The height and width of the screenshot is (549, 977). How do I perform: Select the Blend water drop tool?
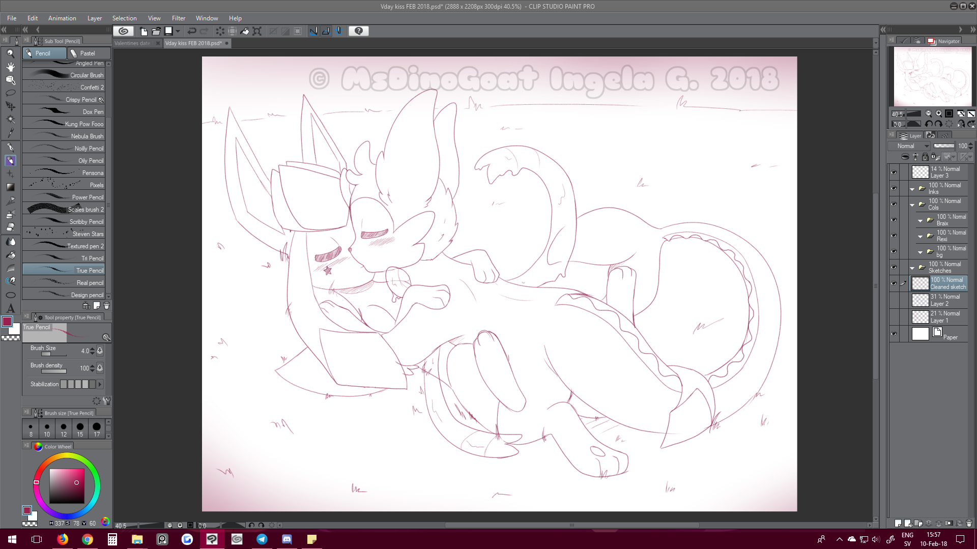click(10, 242)
